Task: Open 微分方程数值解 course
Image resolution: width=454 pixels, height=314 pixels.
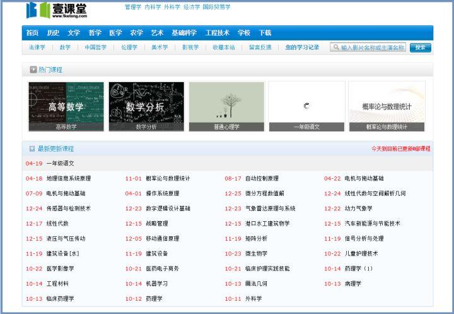Action: click(x=265, y=193)
